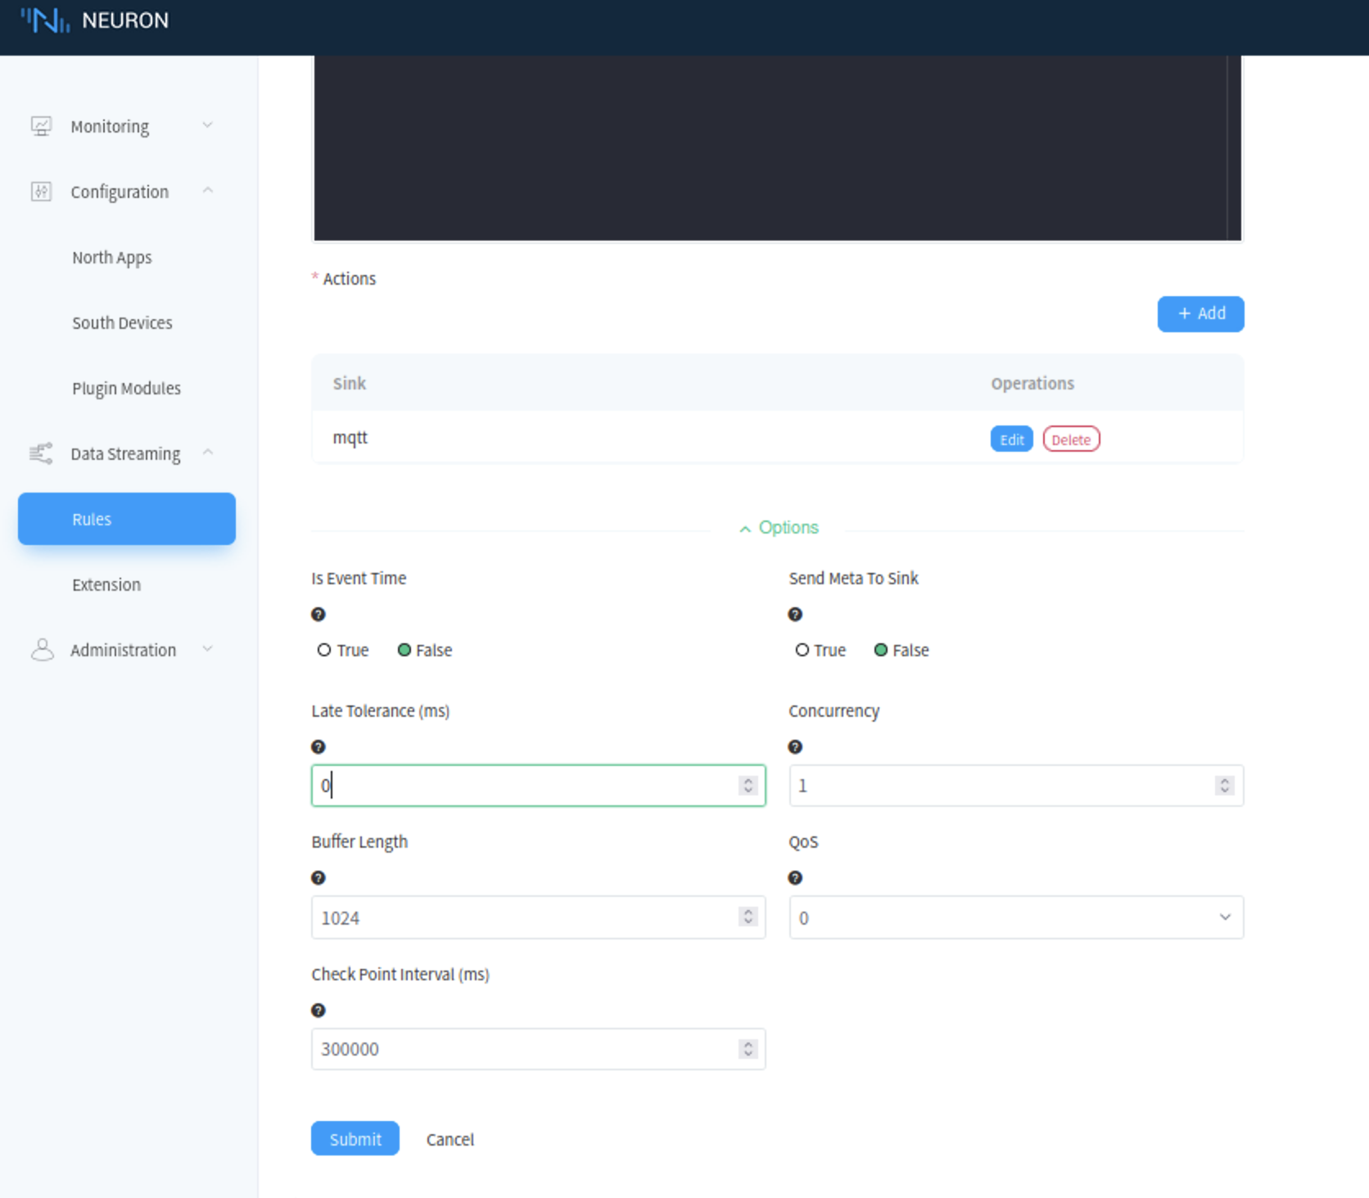Focus the Concurrency input field
1369x1198 pixels.
pos(1016,786)
